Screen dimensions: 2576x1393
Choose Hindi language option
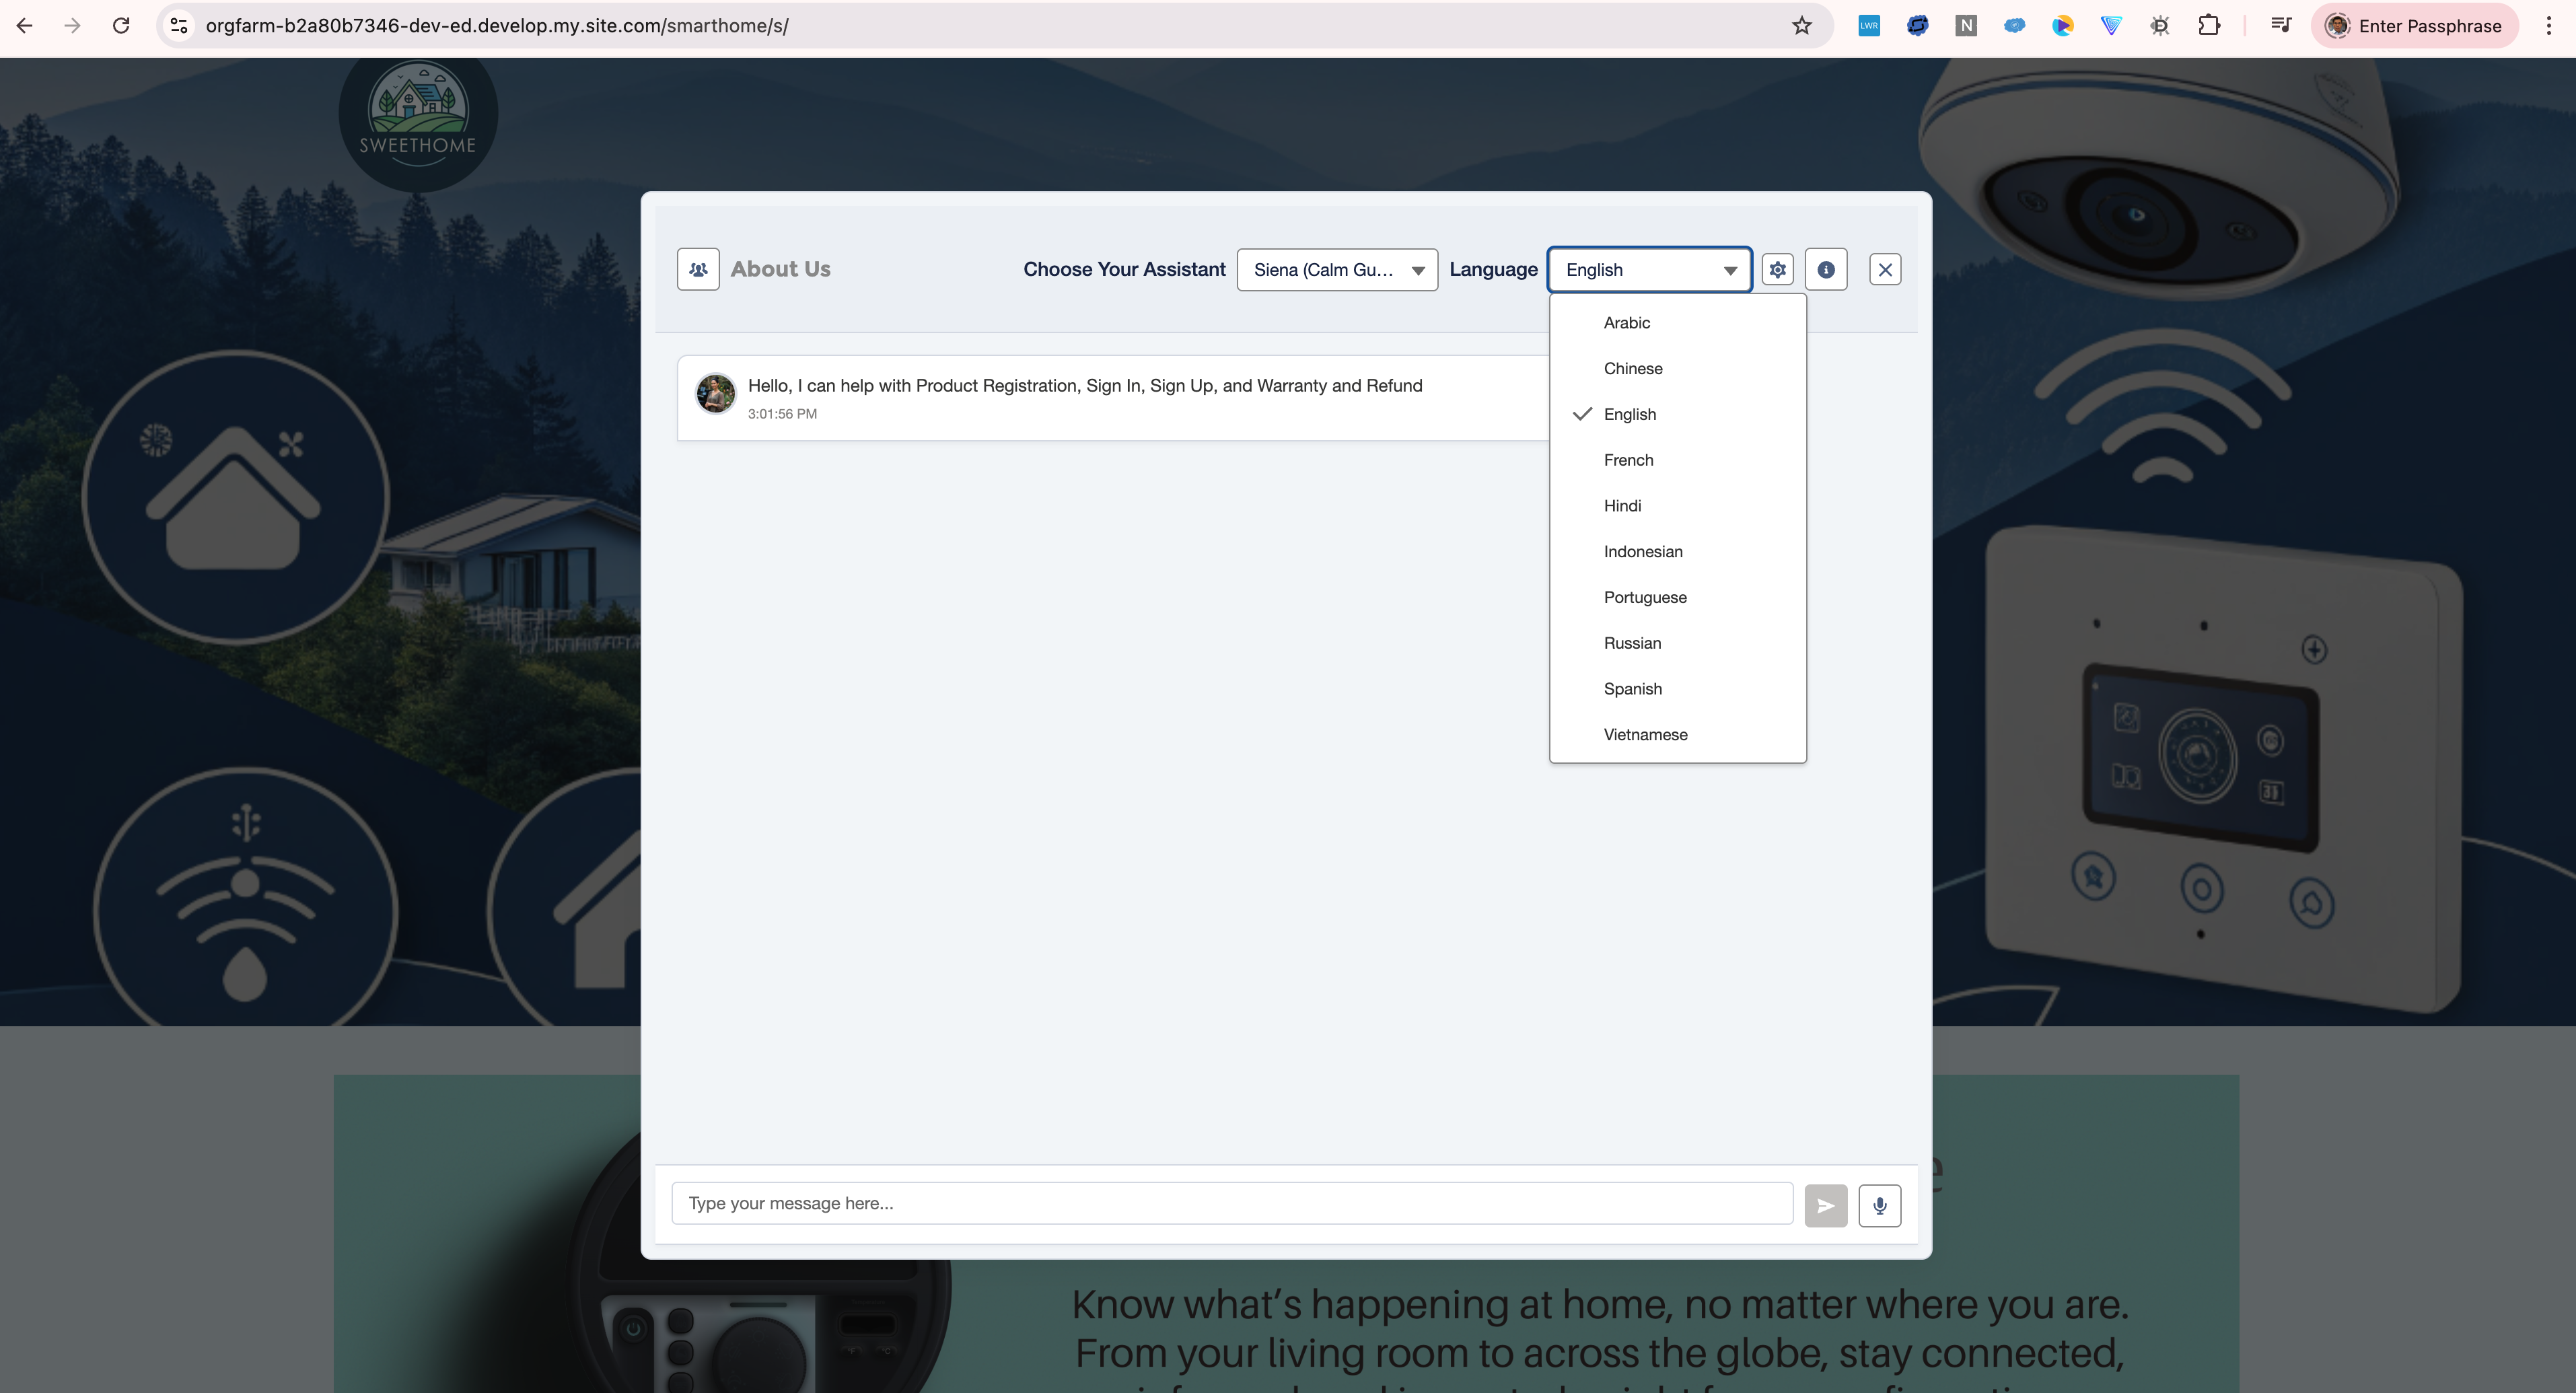coord(1621,506)
